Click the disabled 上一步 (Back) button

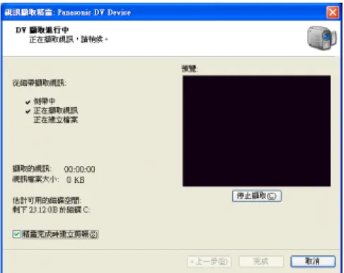click(x=210, y=262)
